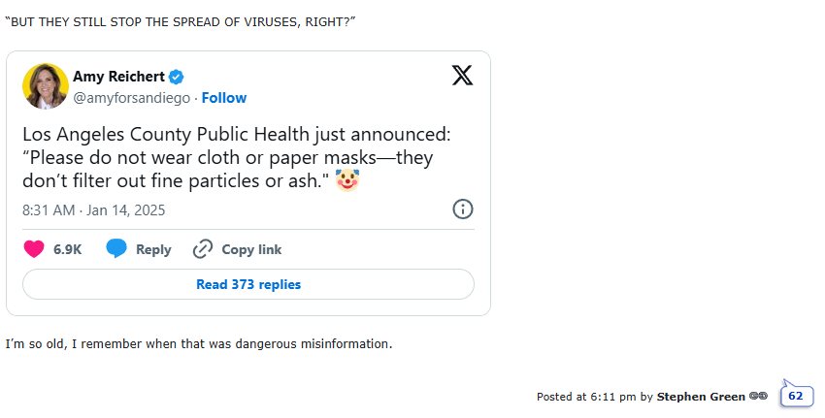Viewport: 825px width, 418px height.
Task: Like the tweet with the heart icon
Action: (34, 249)
